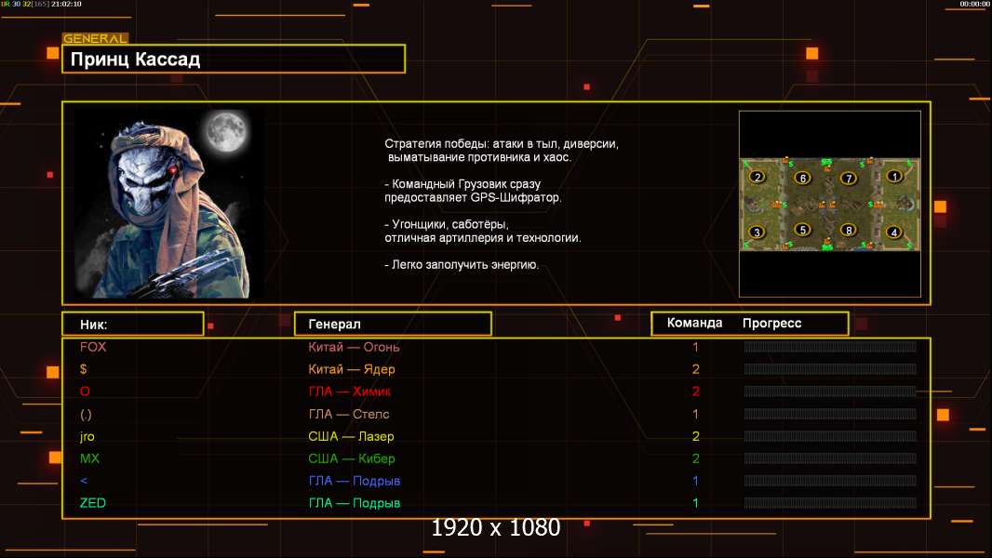
Task: Select start position 2 on the minimap
Action: point(757,177)
